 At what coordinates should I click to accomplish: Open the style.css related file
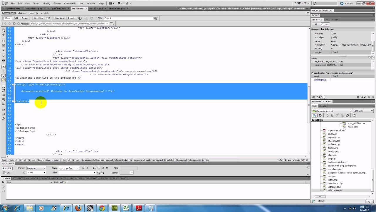[x=22, y=13]
